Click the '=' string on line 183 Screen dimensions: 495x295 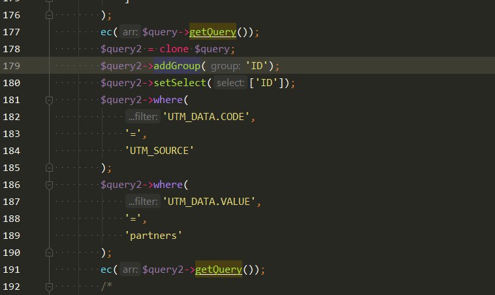coord(133,134)
